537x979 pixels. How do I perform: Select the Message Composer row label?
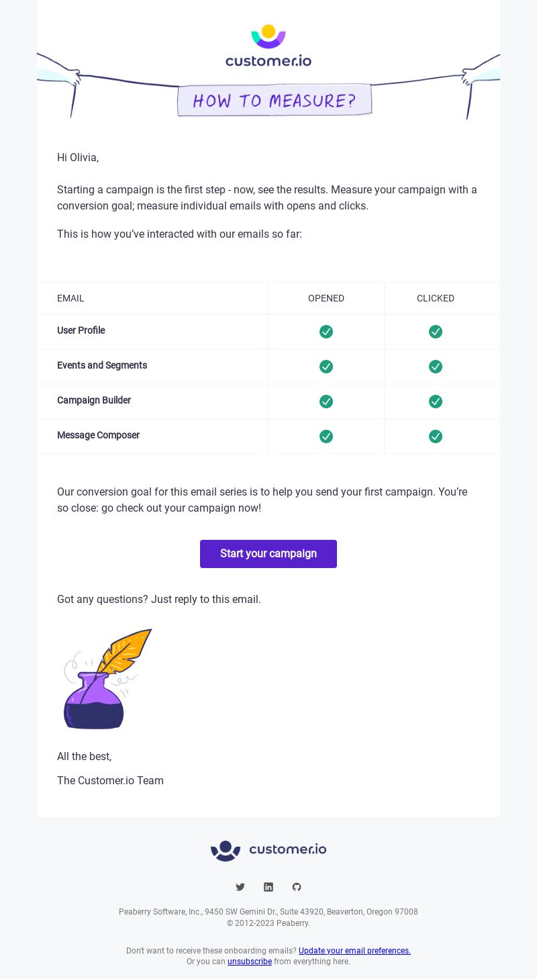(98, 435)
